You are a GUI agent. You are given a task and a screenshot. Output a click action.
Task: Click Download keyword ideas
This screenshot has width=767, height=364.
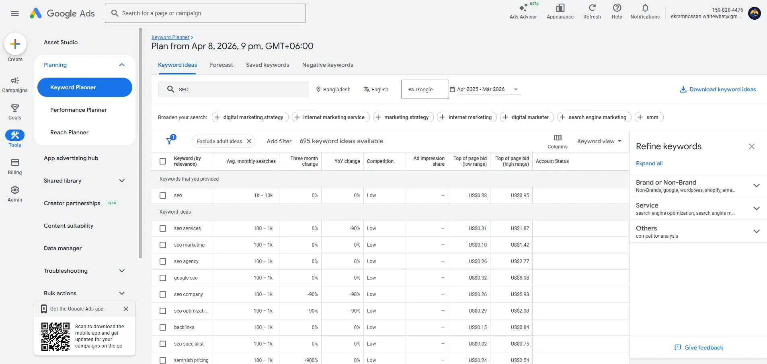point(718,89)
